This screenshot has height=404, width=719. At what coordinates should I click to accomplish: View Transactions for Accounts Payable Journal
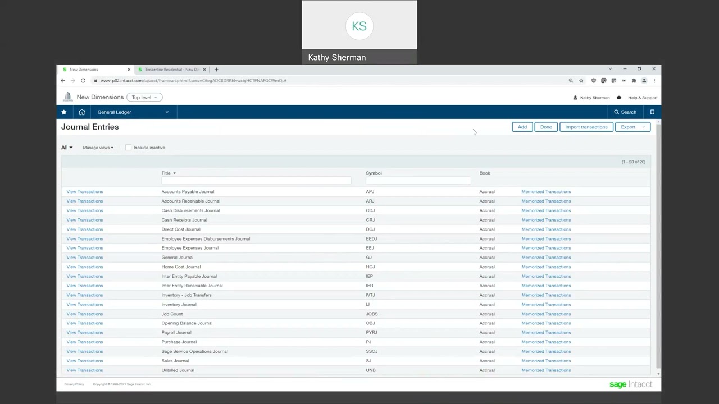pos(85,192)
